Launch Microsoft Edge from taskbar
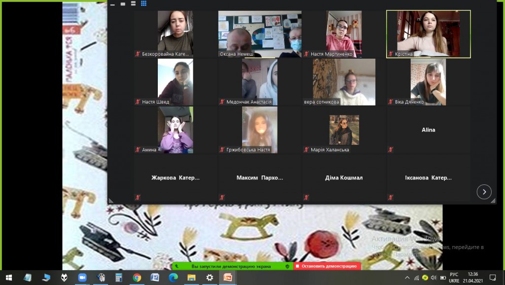 (173, 278)
